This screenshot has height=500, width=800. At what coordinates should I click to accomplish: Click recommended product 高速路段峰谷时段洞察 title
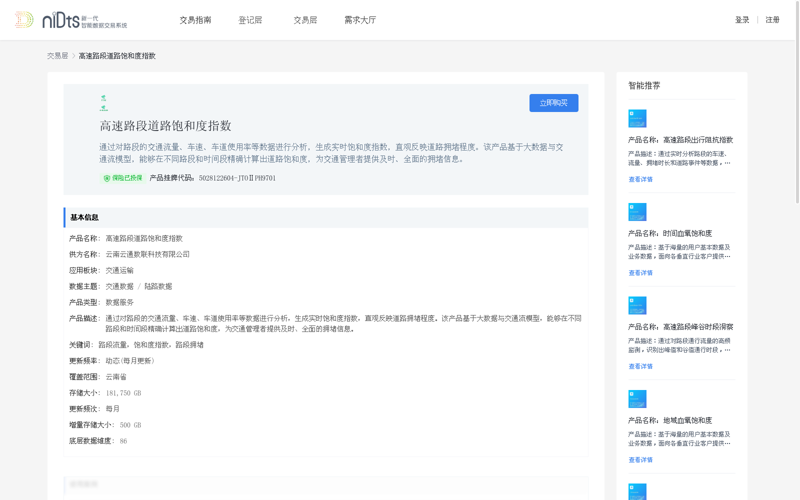click(680, 327)
